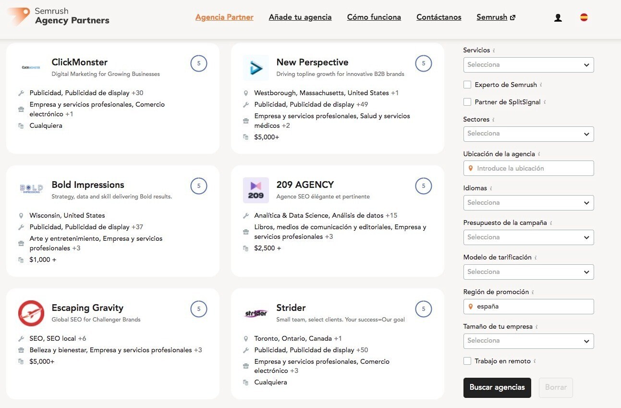Click the Borrar button

(556, 387)
